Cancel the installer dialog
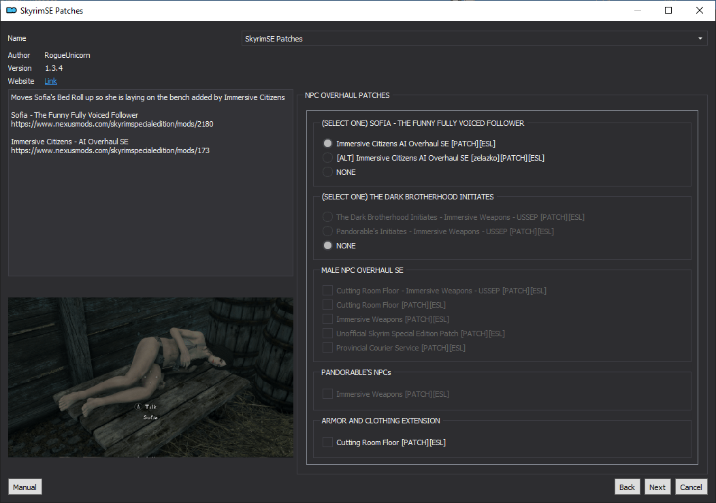 pos(691,487)
